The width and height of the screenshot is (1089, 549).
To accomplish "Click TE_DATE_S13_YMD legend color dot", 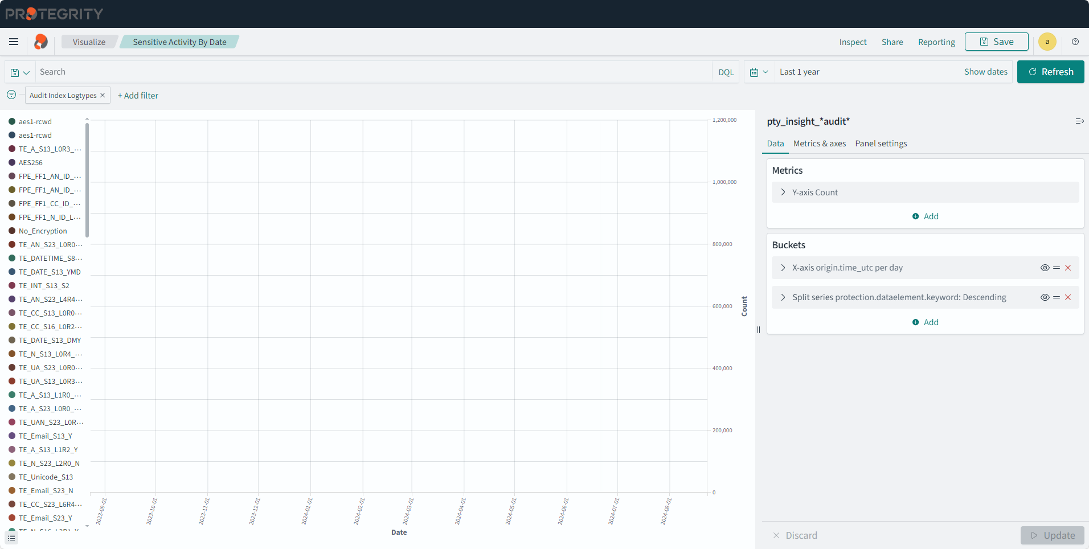I will click(x=12, y=272).
